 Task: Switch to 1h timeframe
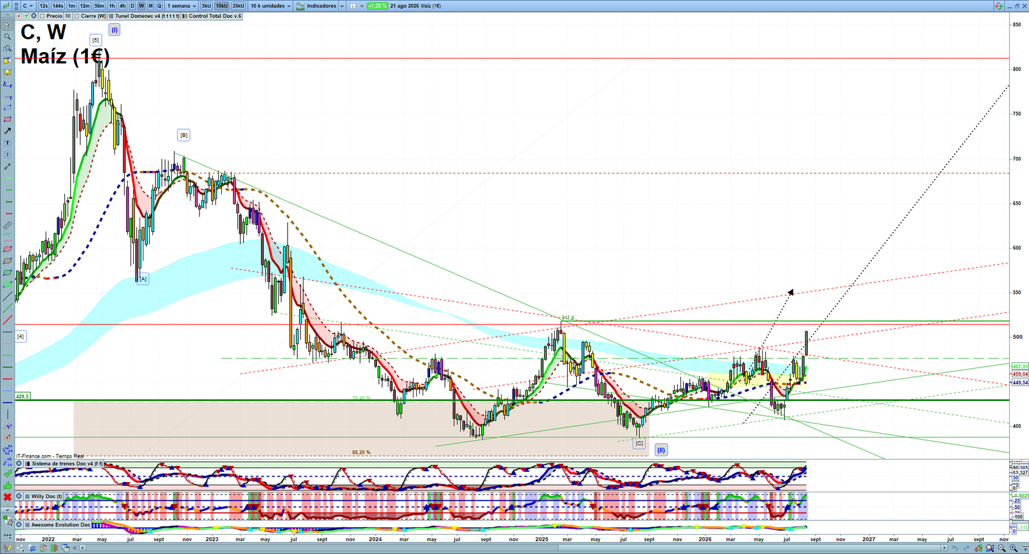click(112, 6)
